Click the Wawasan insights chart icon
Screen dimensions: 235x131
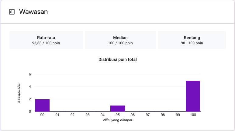coord(12,12)
